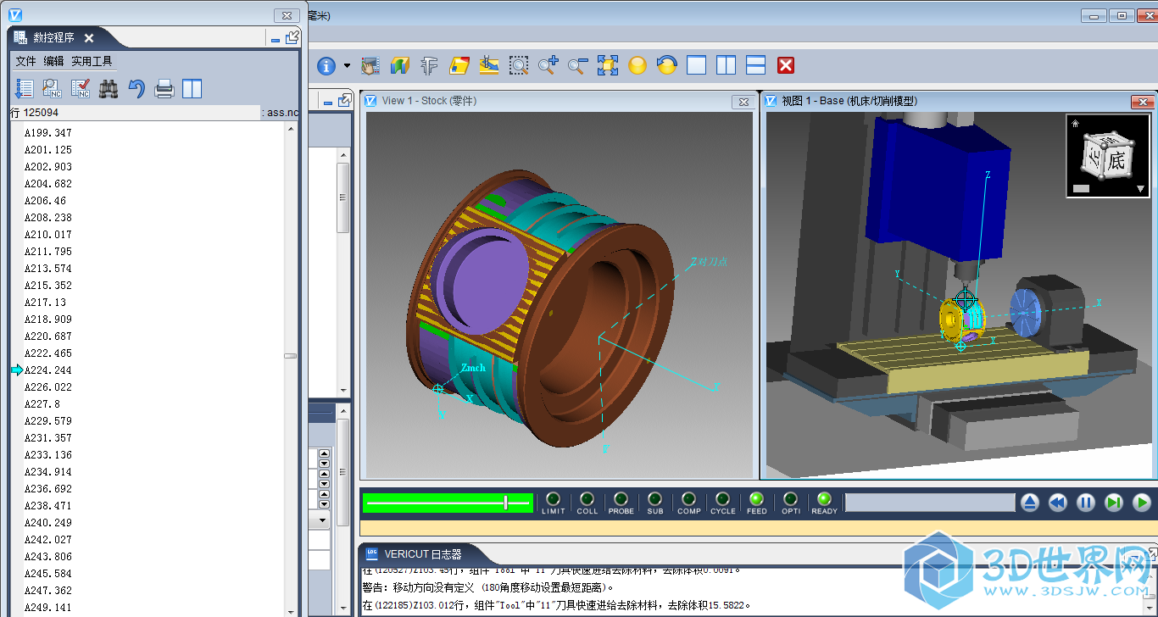Image resolution: width=1158 pixels, height=617 pixels.
Task: Open find with the binoculars icon
Action: (109, 88)
